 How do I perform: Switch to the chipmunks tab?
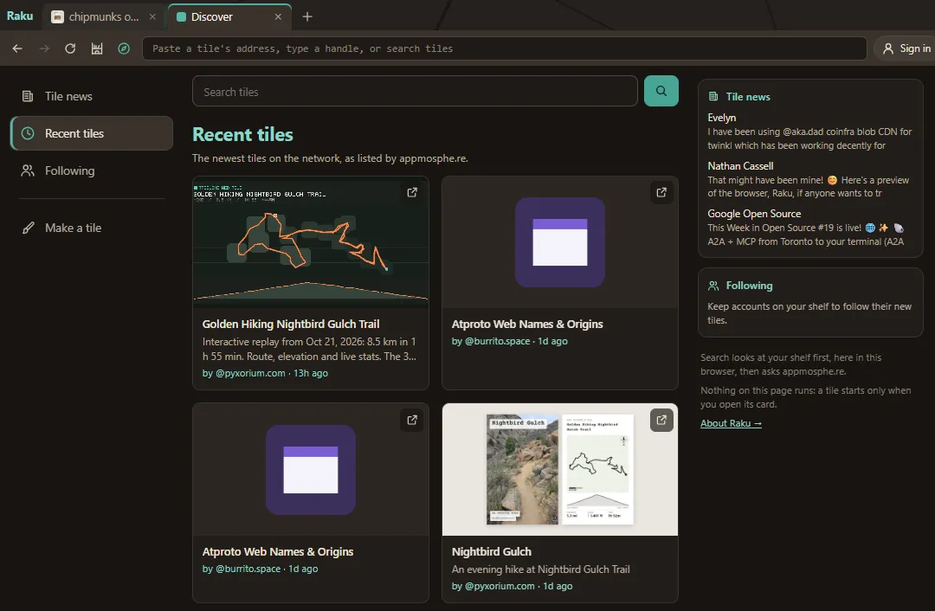click(x=104, y=16)
